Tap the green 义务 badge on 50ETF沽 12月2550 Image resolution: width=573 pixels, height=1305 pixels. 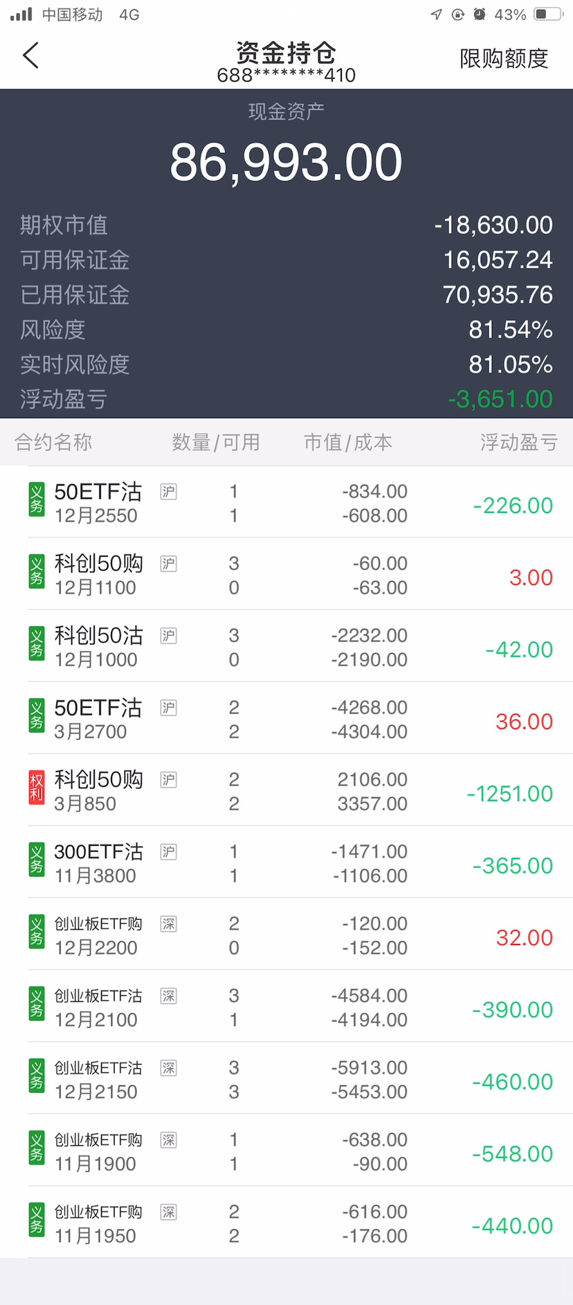[x=37, y=500]
